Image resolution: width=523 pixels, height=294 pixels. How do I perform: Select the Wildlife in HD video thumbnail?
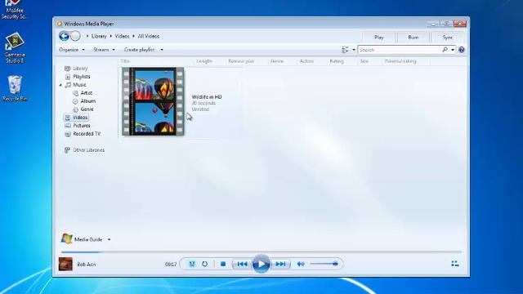(x=153, y=101)
